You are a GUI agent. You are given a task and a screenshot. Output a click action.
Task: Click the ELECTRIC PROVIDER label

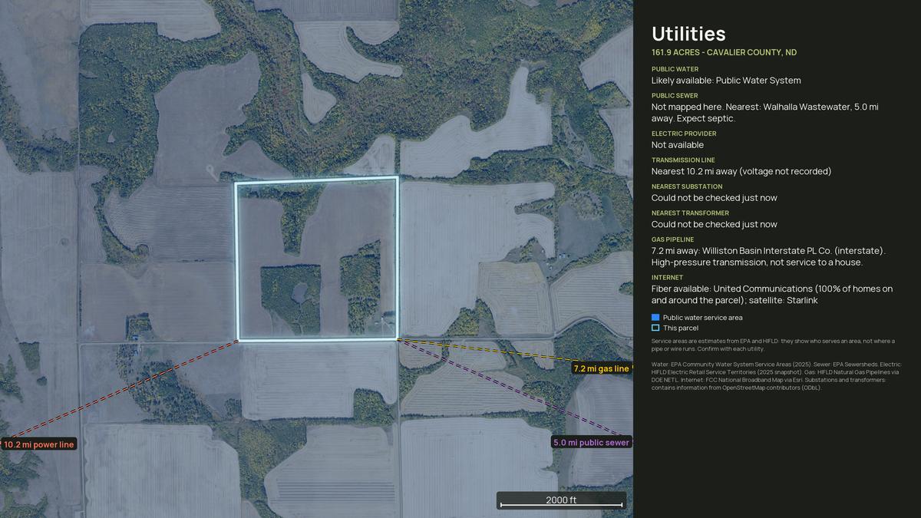[x=683, y=134]
